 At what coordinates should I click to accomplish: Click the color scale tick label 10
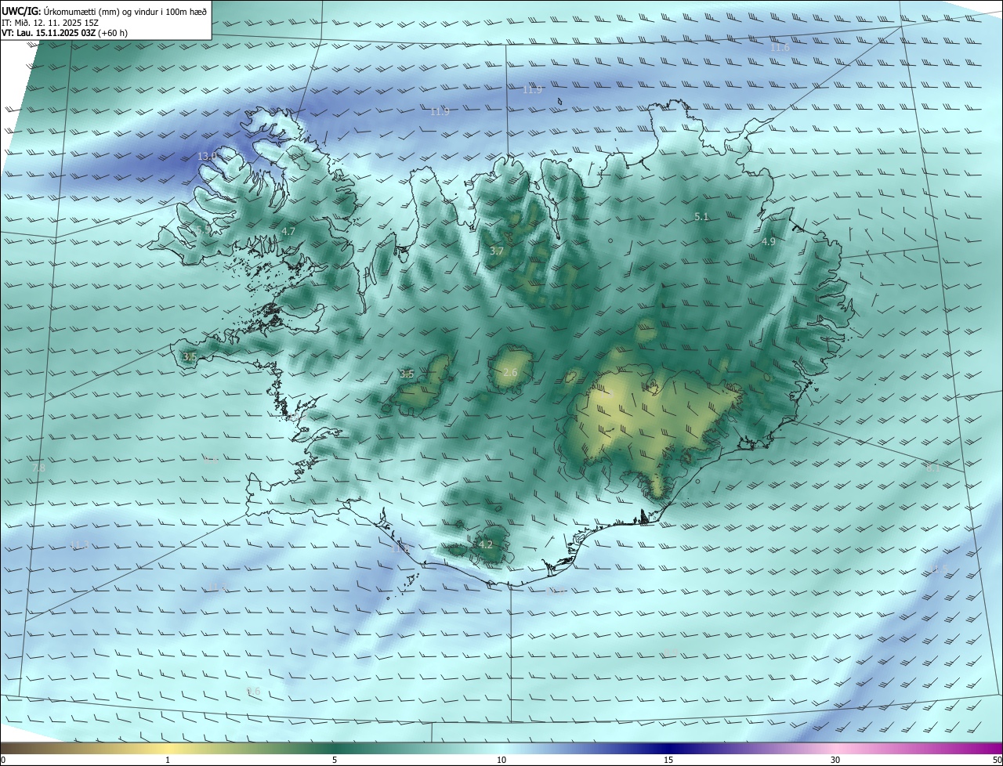pos(501,760)
